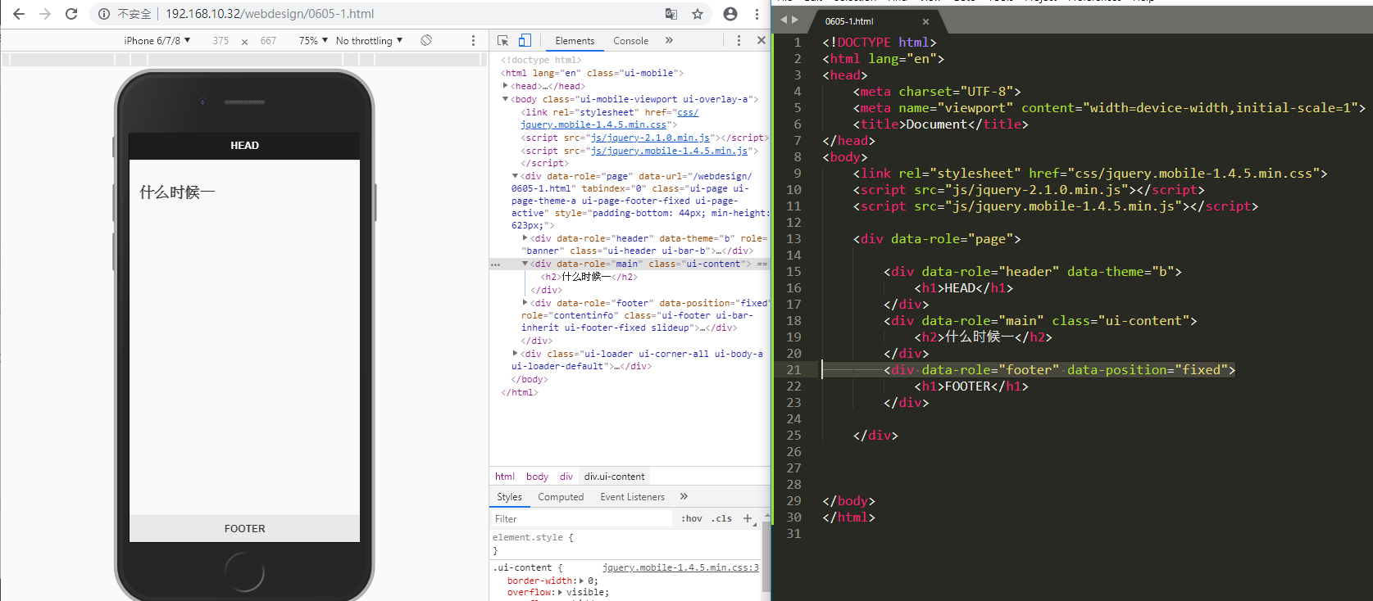Open the No throttling dropdown
The width and height of the screenshot is (1373, 601).
click(x=369, y=40)
